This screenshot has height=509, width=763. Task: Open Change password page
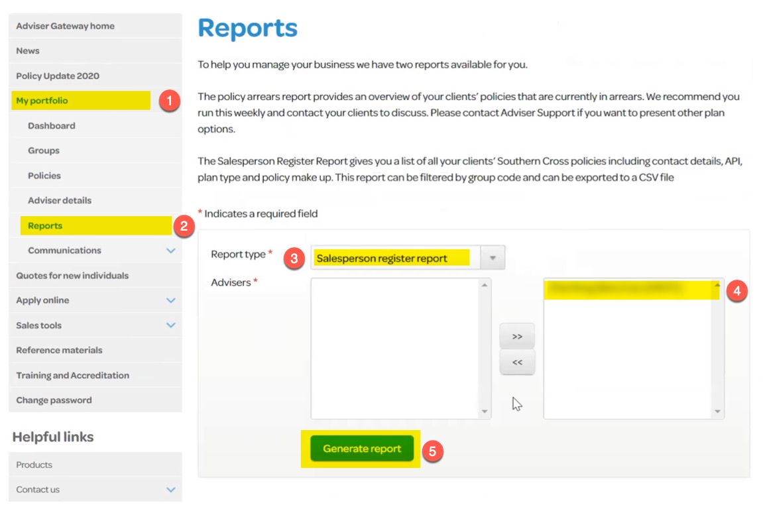point(54,400)
